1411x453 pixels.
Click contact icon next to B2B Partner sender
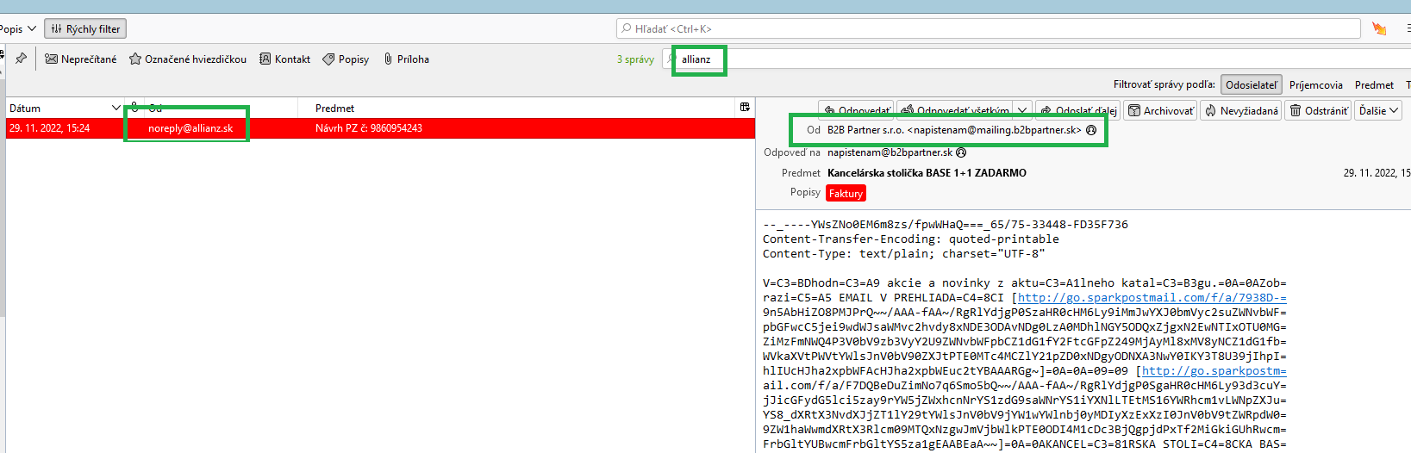[x=1091, y=130]
